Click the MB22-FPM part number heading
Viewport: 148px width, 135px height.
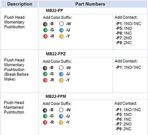point(56,96)
